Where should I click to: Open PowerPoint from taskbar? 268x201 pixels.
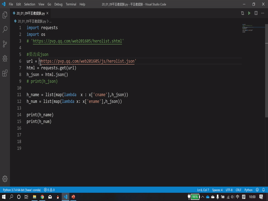point(73,197)
